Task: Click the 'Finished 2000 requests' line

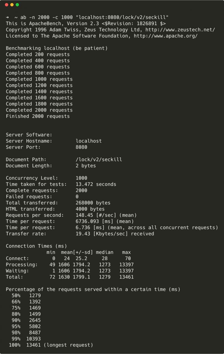Action: [38, 116]
